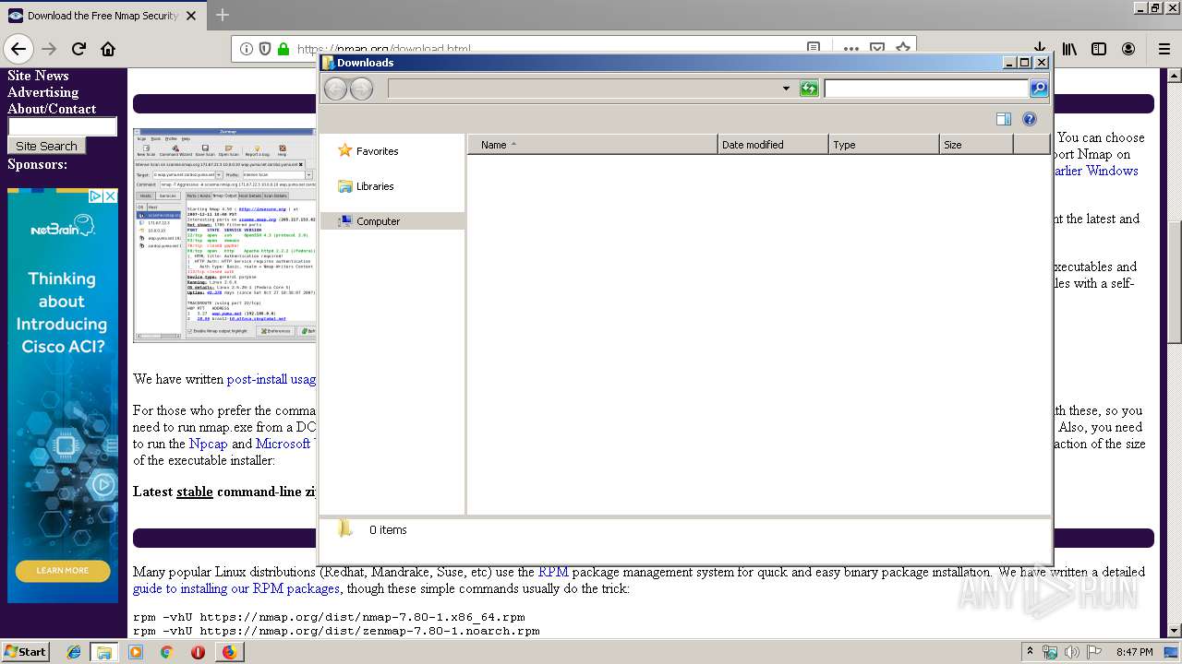Open Firefox account icon

[1128, 49]
